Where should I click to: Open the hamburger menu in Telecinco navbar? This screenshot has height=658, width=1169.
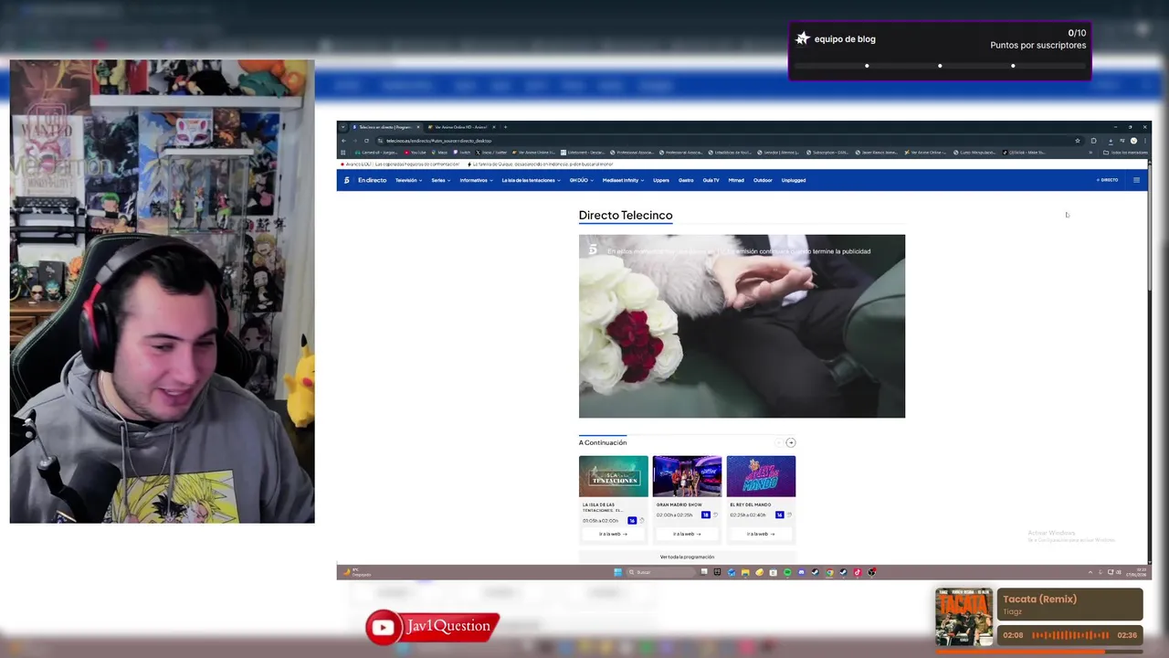click(x=1136, y=180)
